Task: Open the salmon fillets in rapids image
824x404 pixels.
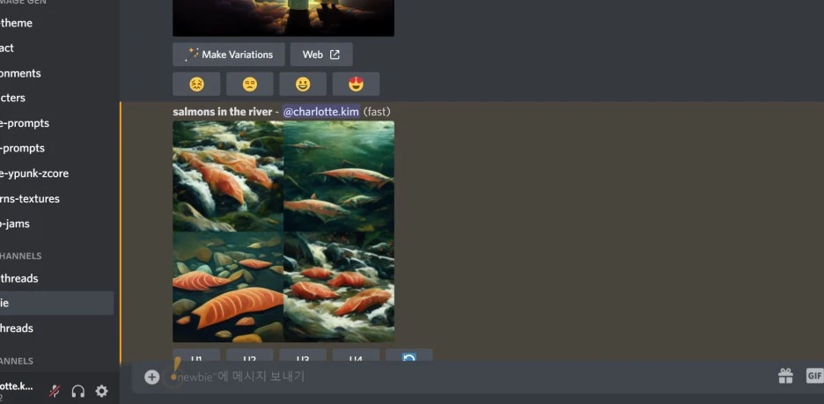Action: [339, 287]
